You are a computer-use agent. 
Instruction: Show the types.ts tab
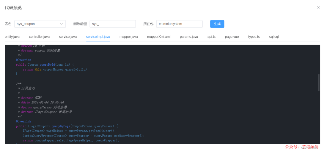[254, 37]
